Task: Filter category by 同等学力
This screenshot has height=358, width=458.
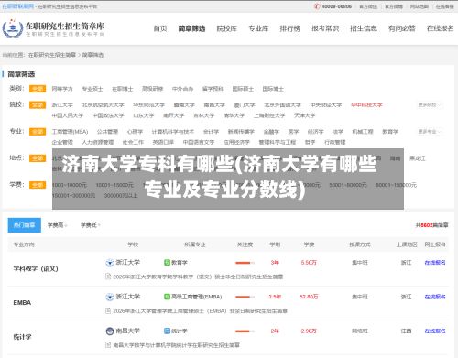Action: coord(62,89)
